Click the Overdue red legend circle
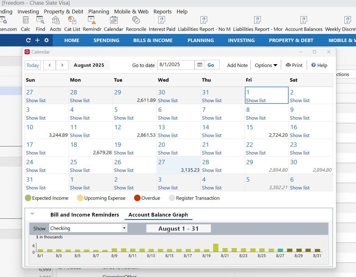The image size is (356, 277). coord(137,198)
